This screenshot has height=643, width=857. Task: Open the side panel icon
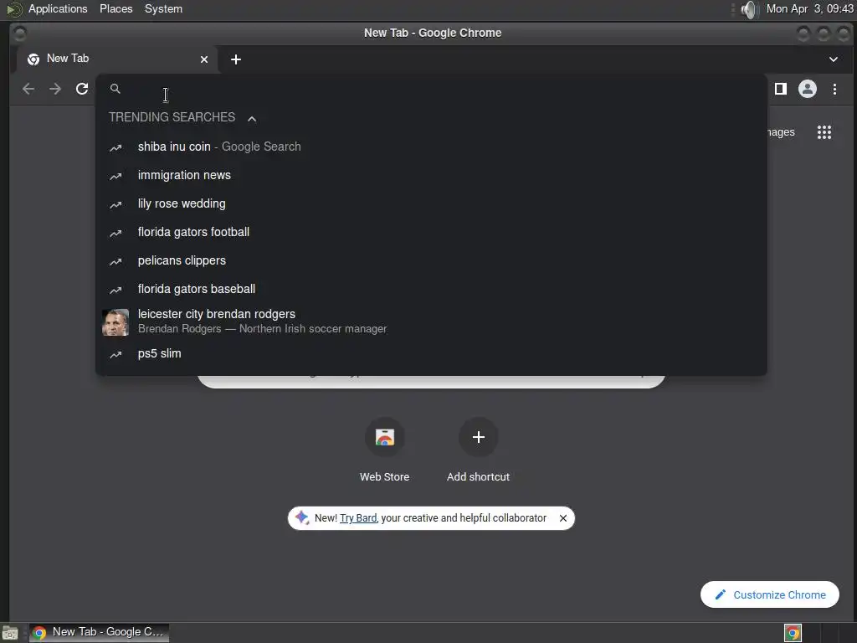pos(781,89)
